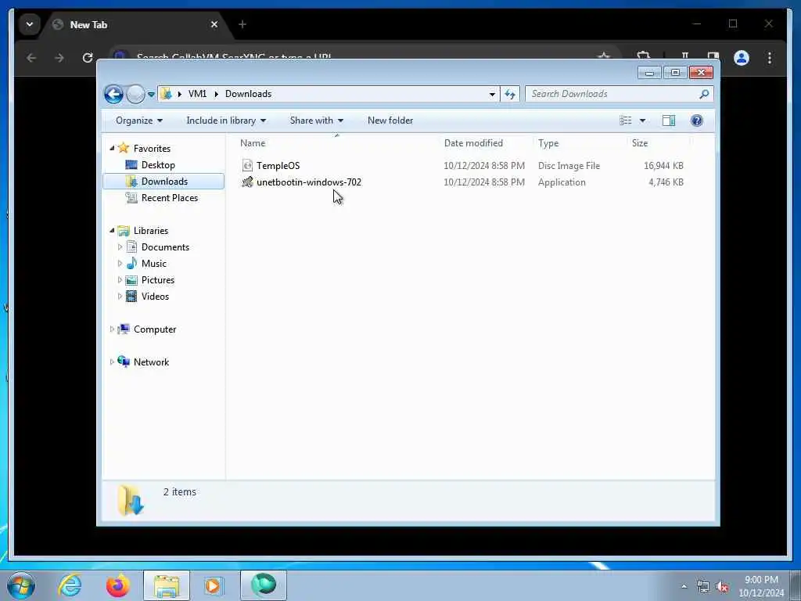This screenshot has height=601, width=801.
Task: Select the Downloads breadcrumb in address bar
Action: [248, 94]
